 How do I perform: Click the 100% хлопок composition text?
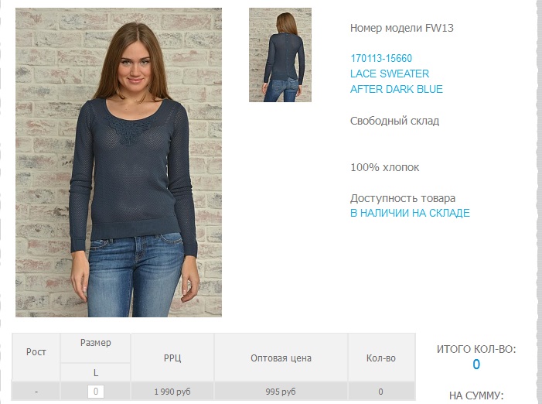[x=385, y=167]
